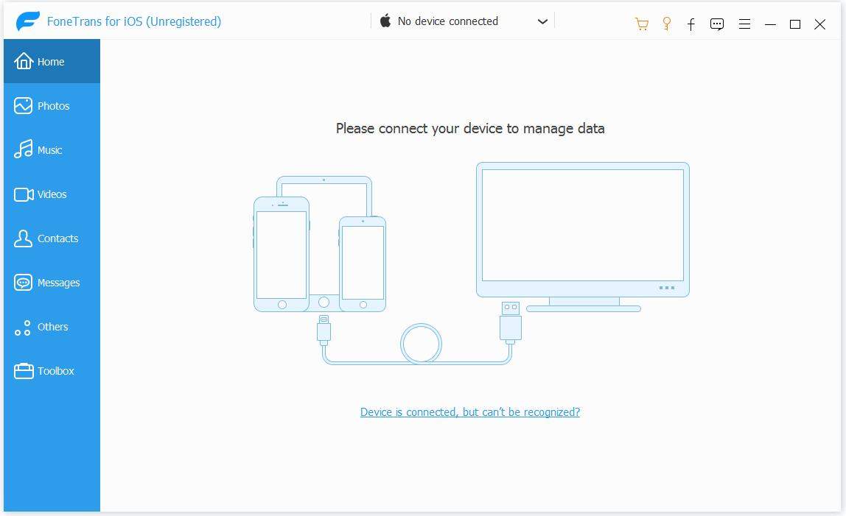Open the purchase shopping cart
This screenshot has width=846, height=516.
coord(641,24)
